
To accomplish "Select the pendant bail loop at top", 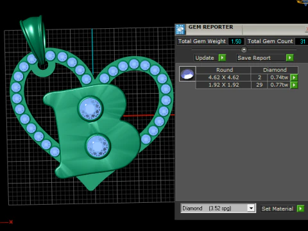I will [x=34, y=40].
